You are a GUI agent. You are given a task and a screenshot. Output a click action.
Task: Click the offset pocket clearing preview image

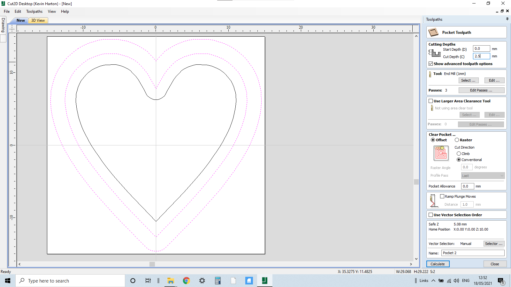coord(441,153)
